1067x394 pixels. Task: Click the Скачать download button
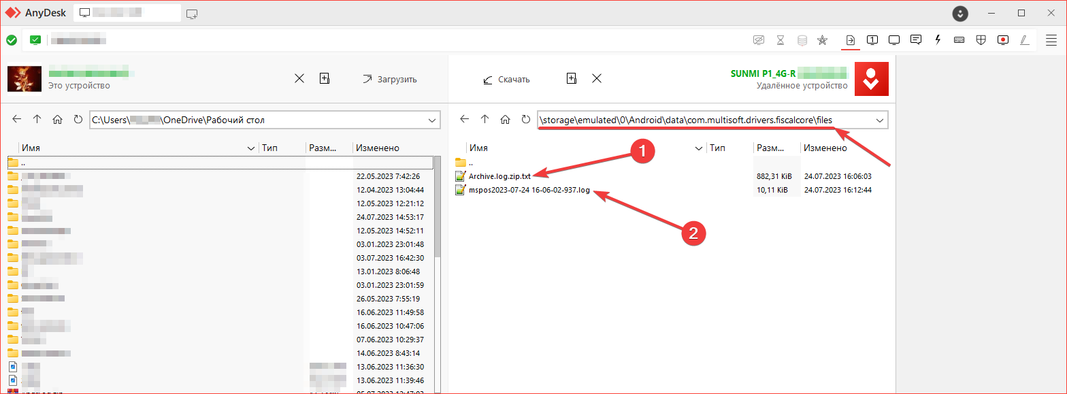[506, 79]
